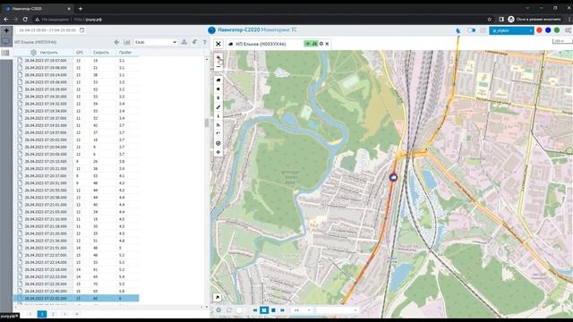Open playback settings gear icon
The image size is (573, 322).
[218, 310]
